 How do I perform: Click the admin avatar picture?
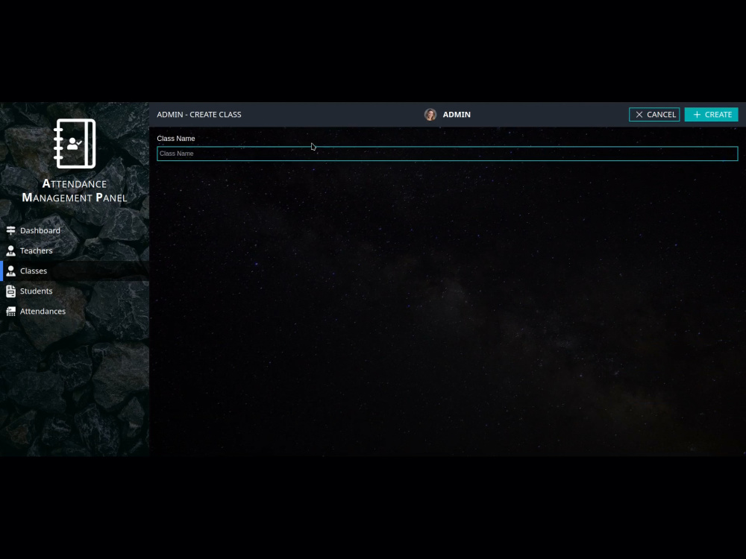point(430,115)
